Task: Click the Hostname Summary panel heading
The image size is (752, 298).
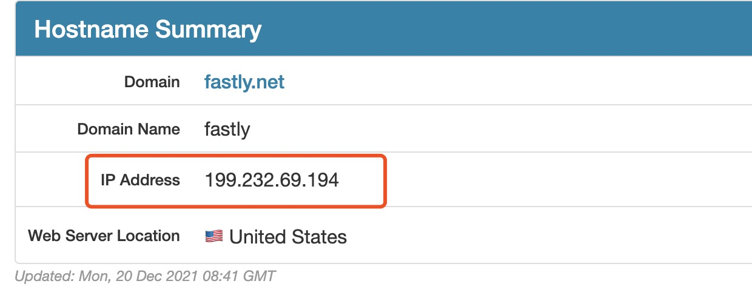Action: (147, 29)
